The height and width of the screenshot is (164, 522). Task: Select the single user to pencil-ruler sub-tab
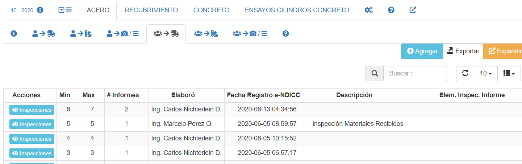[x=80, y=34]
